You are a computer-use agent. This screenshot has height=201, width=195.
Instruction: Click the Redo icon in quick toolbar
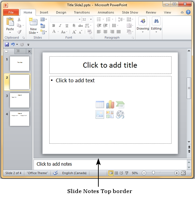(22, 45)
